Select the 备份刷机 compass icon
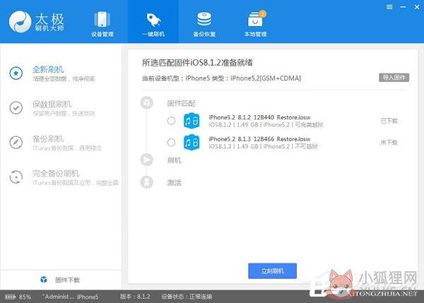The image size is (424, 303). click(x=16, y=142)
